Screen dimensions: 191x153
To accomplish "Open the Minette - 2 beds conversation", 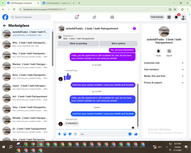I will (x=26, y=120).
